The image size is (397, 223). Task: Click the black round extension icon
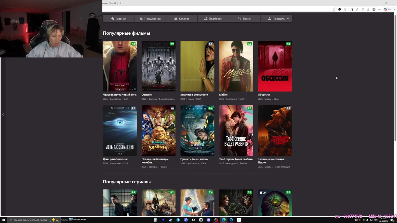tap(340, 9)
